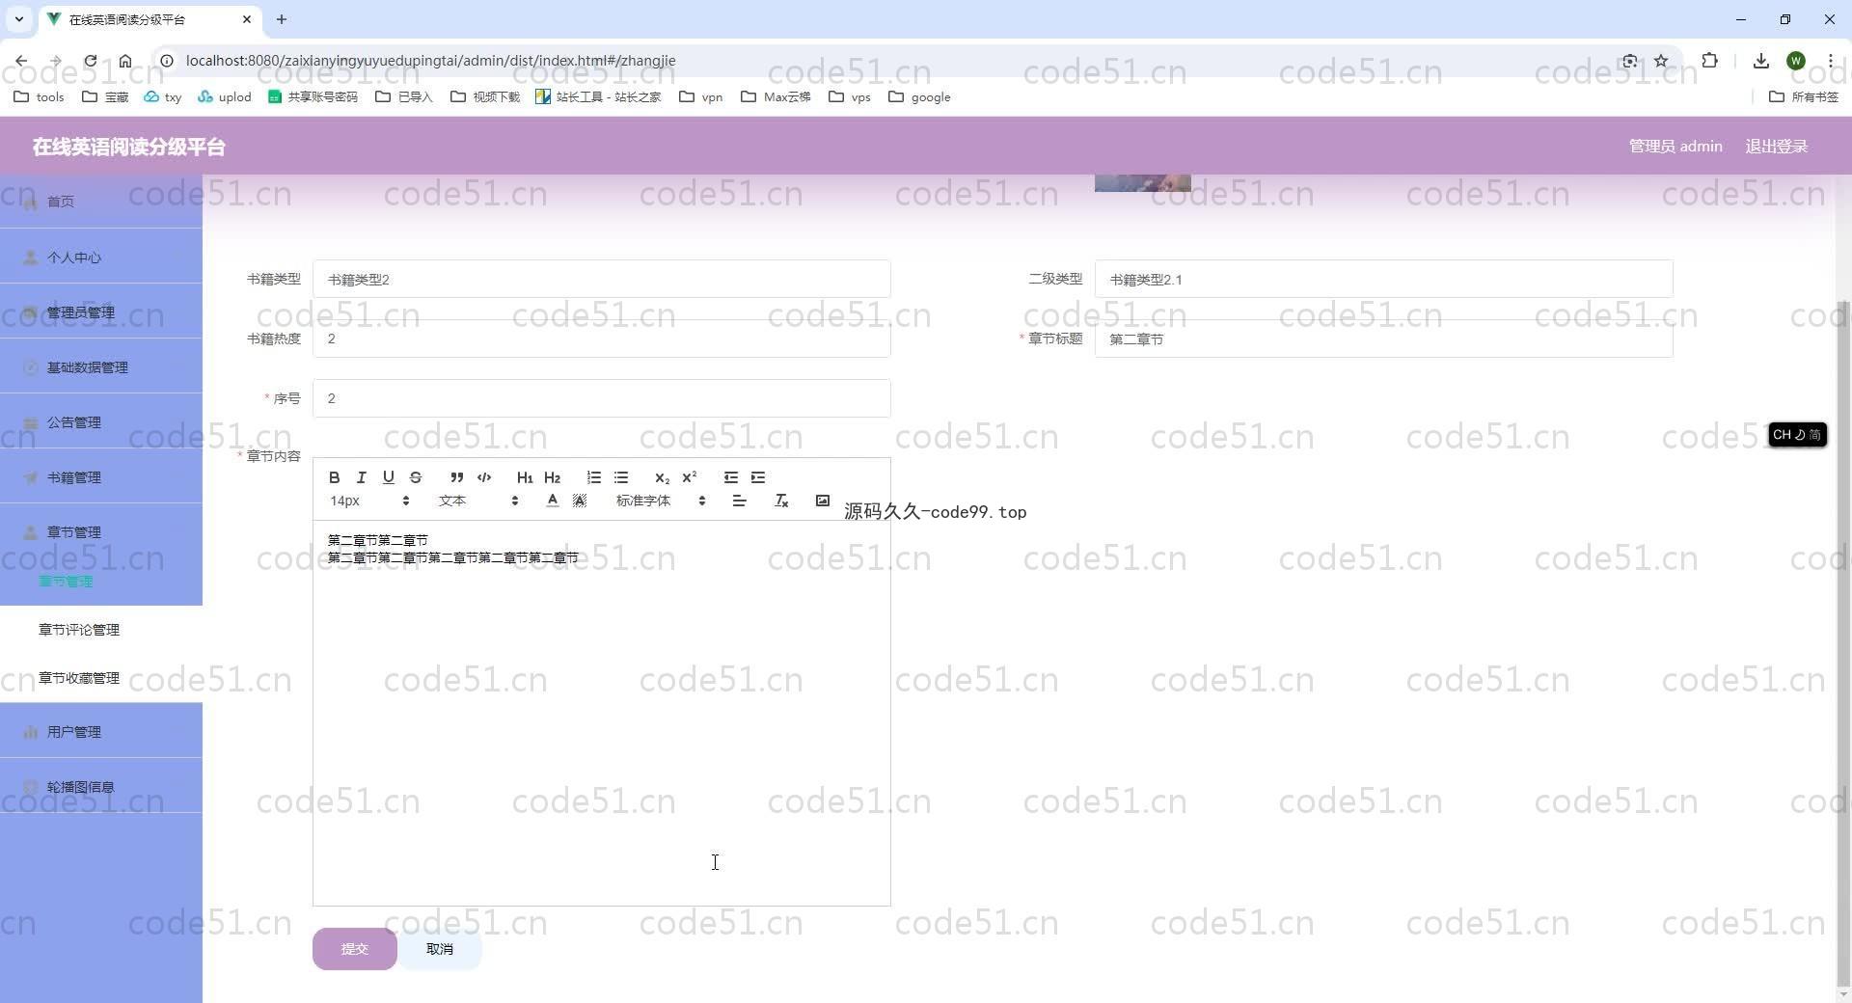
Task: Toggle underline formatting in editor
Action: click(388, 477)
